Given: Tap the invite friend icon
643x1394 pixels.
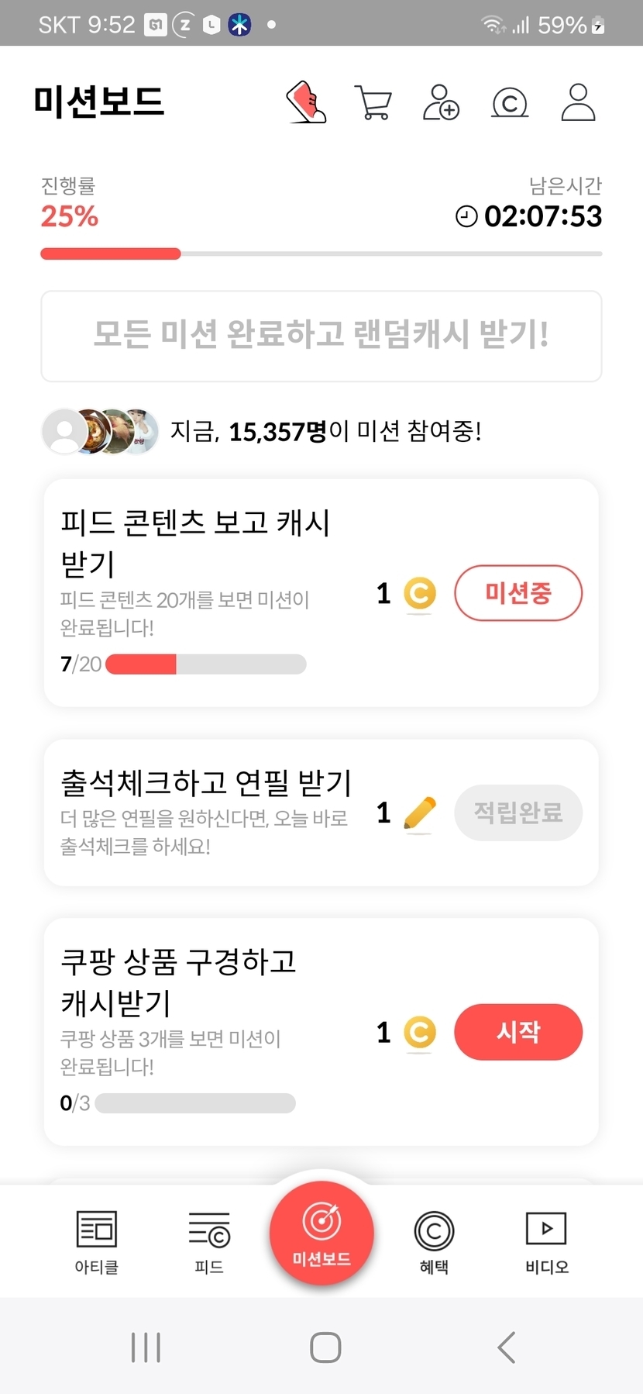Looking at the screenshot, I should point(441,102).
